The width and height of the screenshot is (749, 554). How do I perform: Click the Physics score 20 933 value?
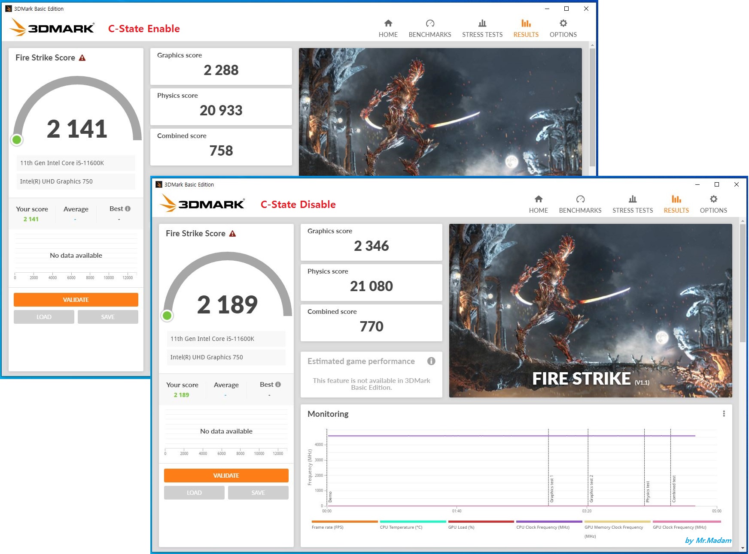point(221,110)
